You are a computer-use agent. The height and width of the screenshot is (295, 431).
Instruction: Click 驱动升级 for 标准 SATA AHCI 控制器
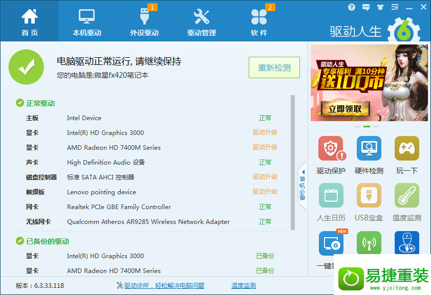265,177
